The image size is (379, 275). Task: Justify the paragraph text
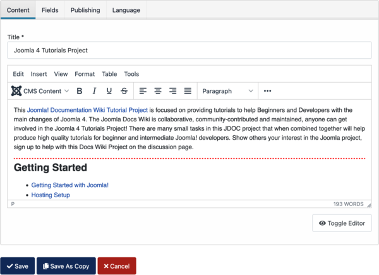(x=188, y=91)
